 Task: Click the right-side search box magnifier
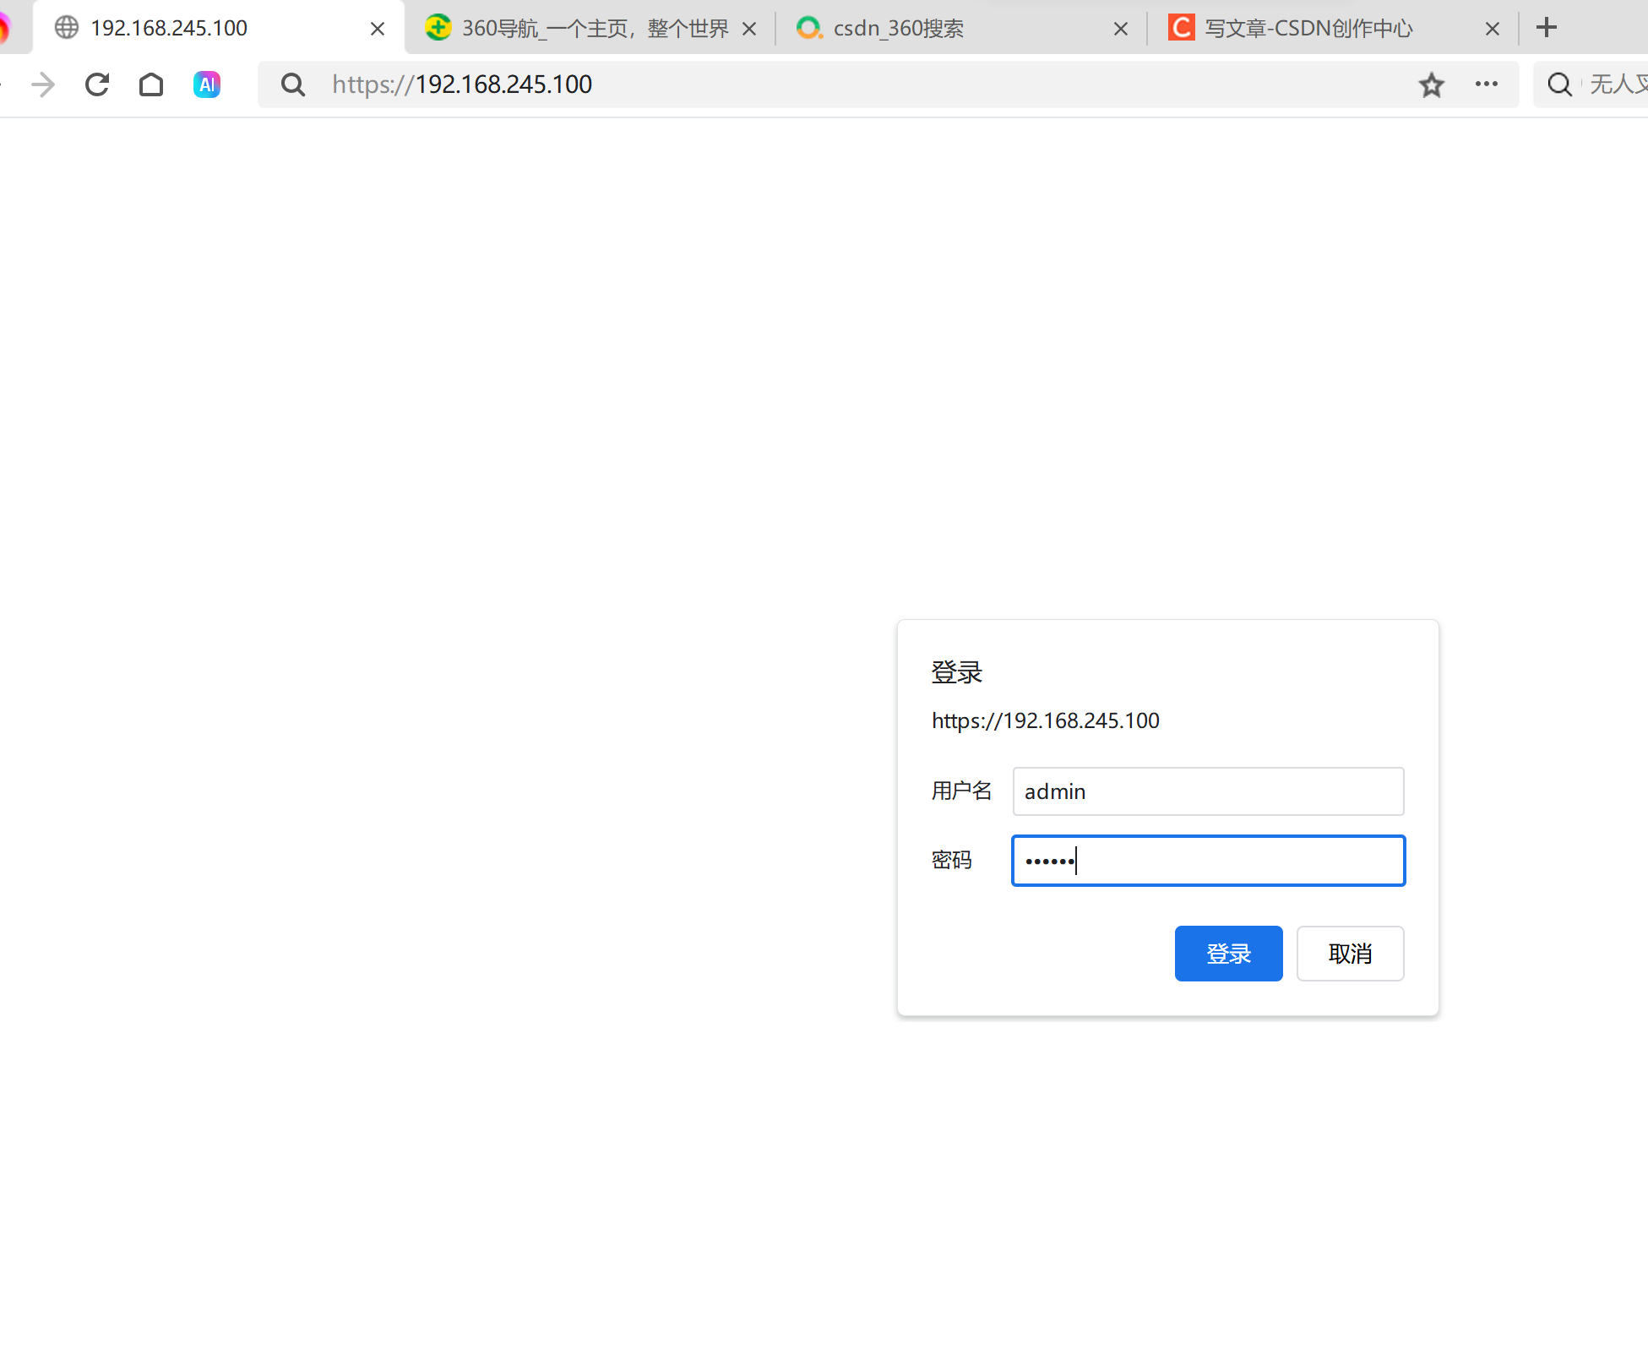[x=1559, y=84]
